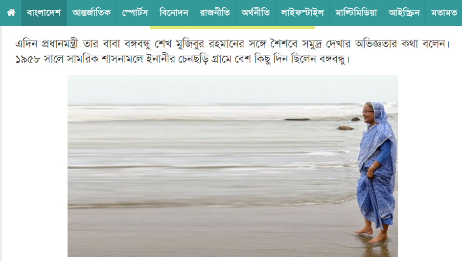Viewport: 462px width, 261px height.
Task: Navigate to বিনোদন in the navbar
Action: (174, 13)
